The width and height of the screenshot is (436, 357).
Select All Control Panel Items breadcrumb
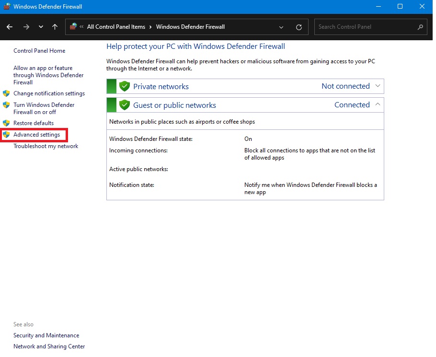coord(116,27)
